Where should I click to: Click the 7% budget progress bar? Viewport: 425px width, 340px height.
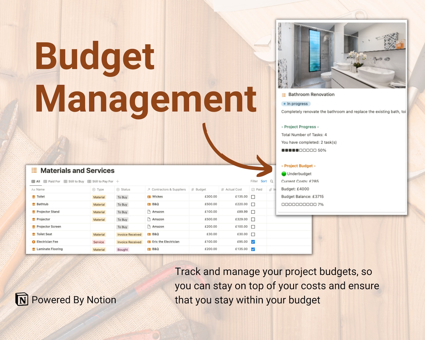(299, 204)
